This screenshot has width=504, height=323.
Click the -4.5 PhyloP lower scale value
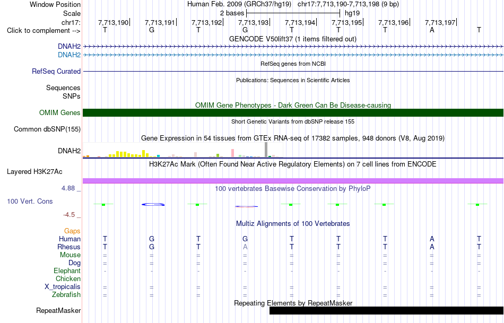(x=69, y=215)
